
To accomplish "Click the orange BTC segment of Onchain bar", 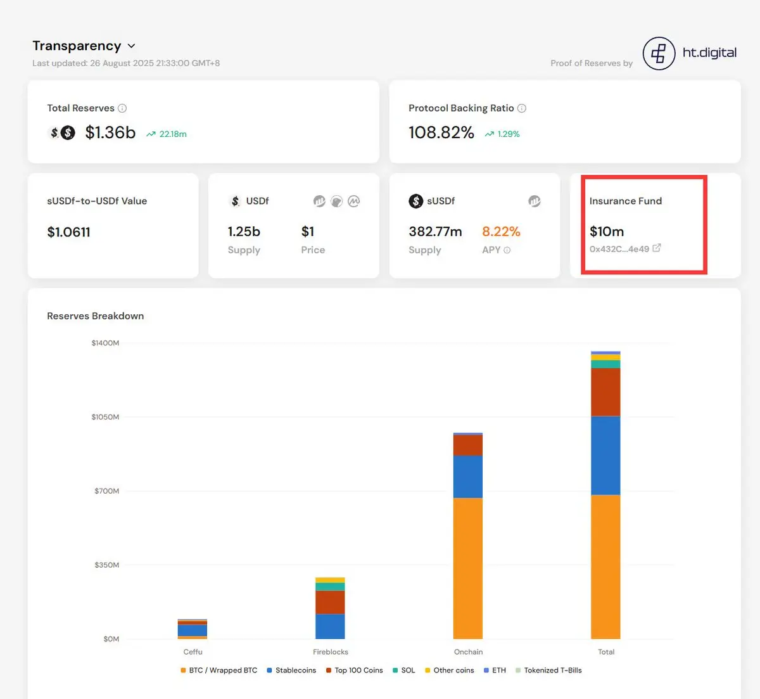I will coord(468,568).
